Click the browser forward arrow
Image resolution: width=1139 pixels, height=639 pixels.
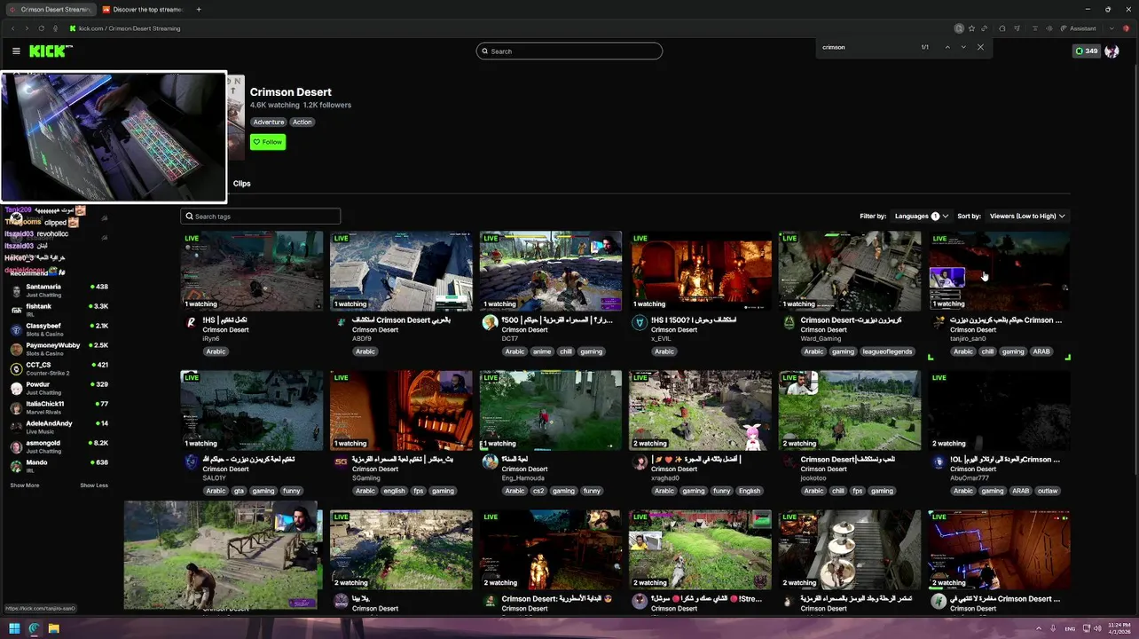tap(27, 28)
